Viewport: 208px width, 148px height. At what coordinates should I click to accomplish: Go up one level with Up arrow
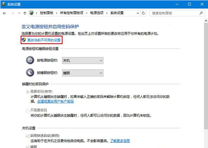25,13
